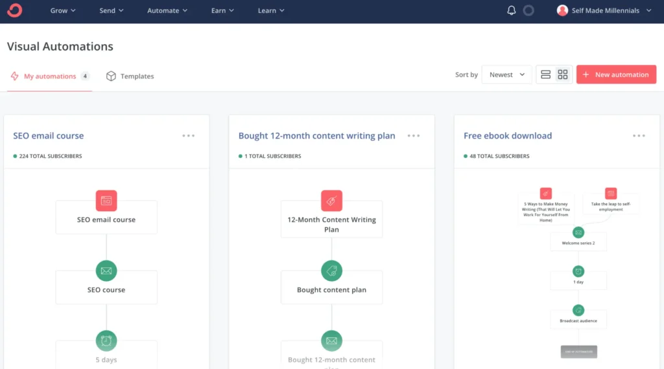Expand the Learn menu

271,10
